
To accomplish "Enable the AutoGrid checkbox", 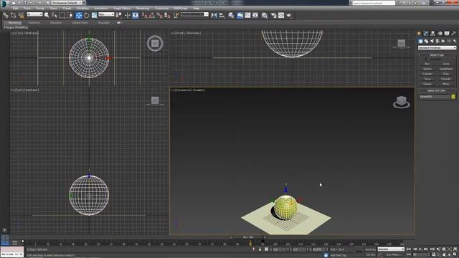I will [427, 59].
